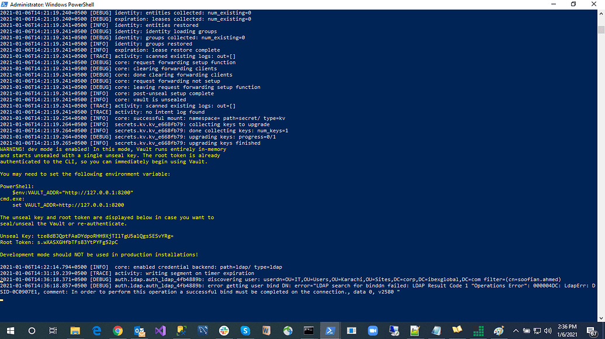Click 'LDAP Result Code 1' error text

tap(440, 285)
